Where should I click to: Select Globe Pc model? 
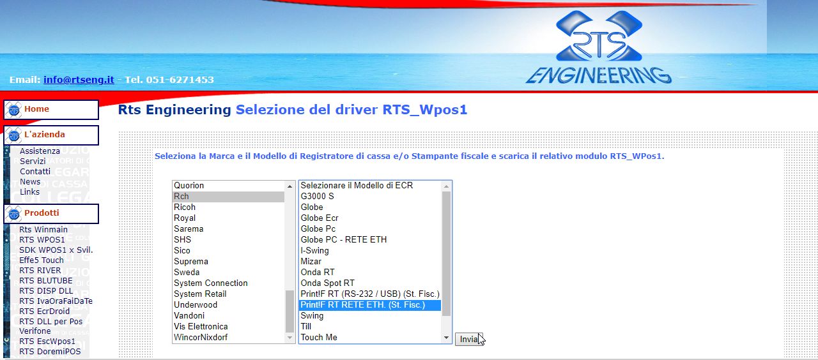[x=370, y=229]
